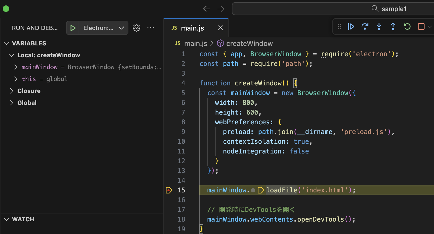The image size is (434, 234).
Task: Start debugging with the green play button
Action: [73, 28]
